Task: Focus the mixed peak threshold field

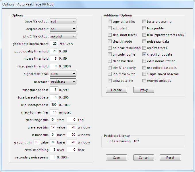Action: pyautogui.click(x=54, y=66)
